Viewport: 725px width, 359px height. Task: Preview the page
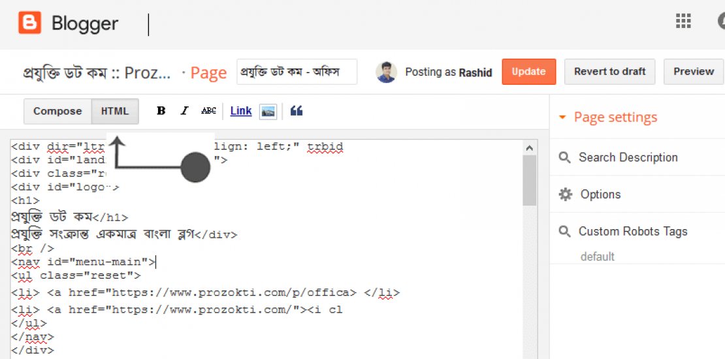pyautogui.click(x=694, y=72)
